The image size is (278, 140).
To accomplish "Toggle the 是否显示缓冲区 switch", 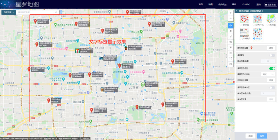I will tap(272, 88).
